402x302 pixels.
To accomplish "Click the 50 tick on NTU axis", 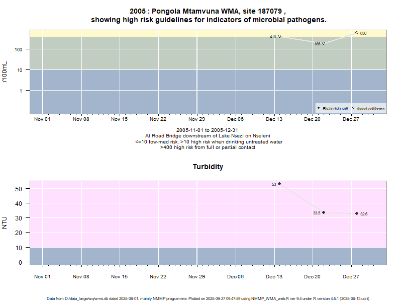I will (22, 189).
